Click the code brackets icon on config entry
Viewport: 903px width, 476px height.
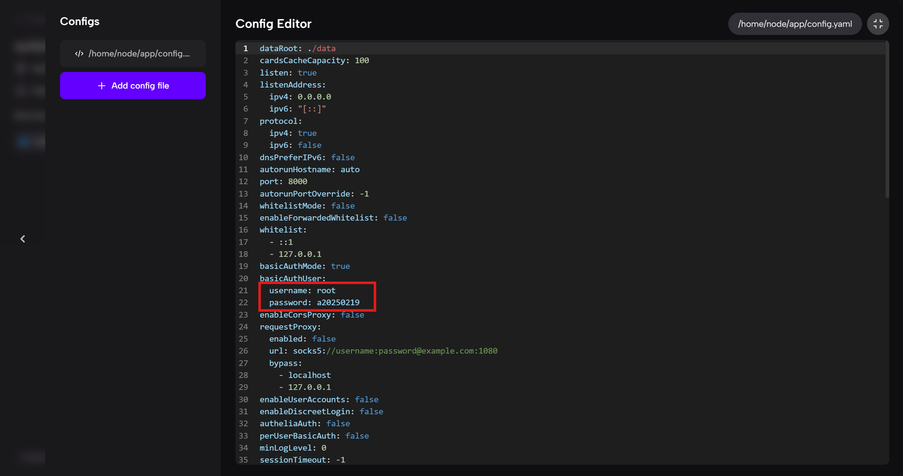[x=79, y=54]
